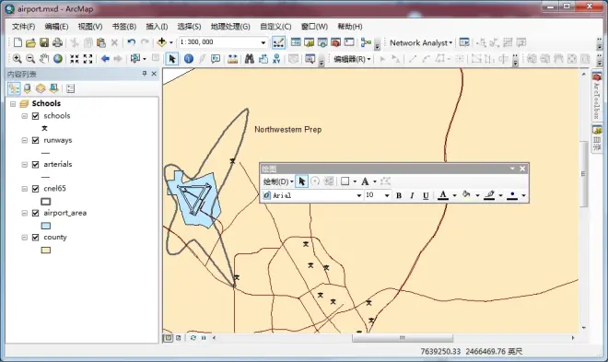Open the font size dropdown
608x362 pixels.
tap(387, 195)
